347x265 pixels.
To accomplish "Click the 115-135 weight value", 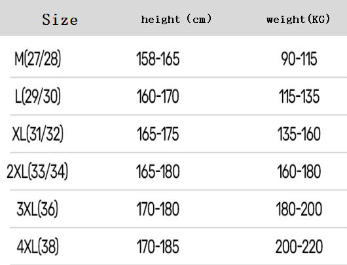I will tap(299, 96).
